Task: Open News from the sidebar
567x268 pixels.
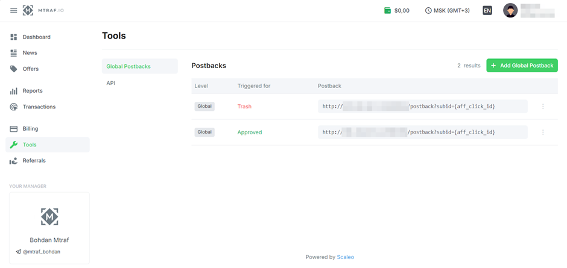Action: tap(30, 53)
